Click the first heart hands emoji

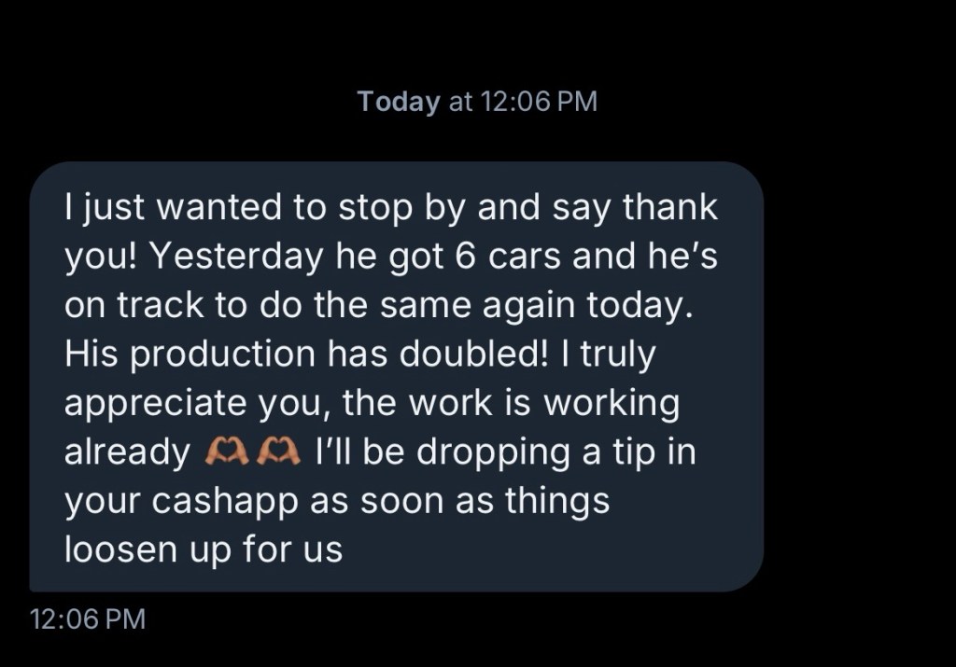[222, 452]
